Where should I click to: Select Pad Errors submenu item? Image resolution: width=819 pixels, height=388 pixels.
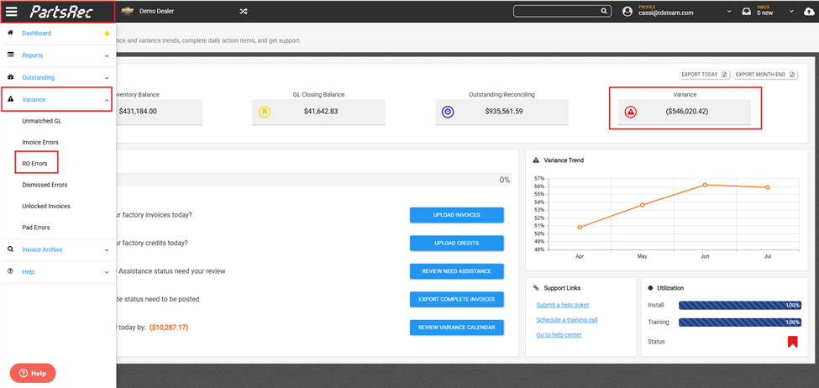pyautogui.click(x=36, y=228)
